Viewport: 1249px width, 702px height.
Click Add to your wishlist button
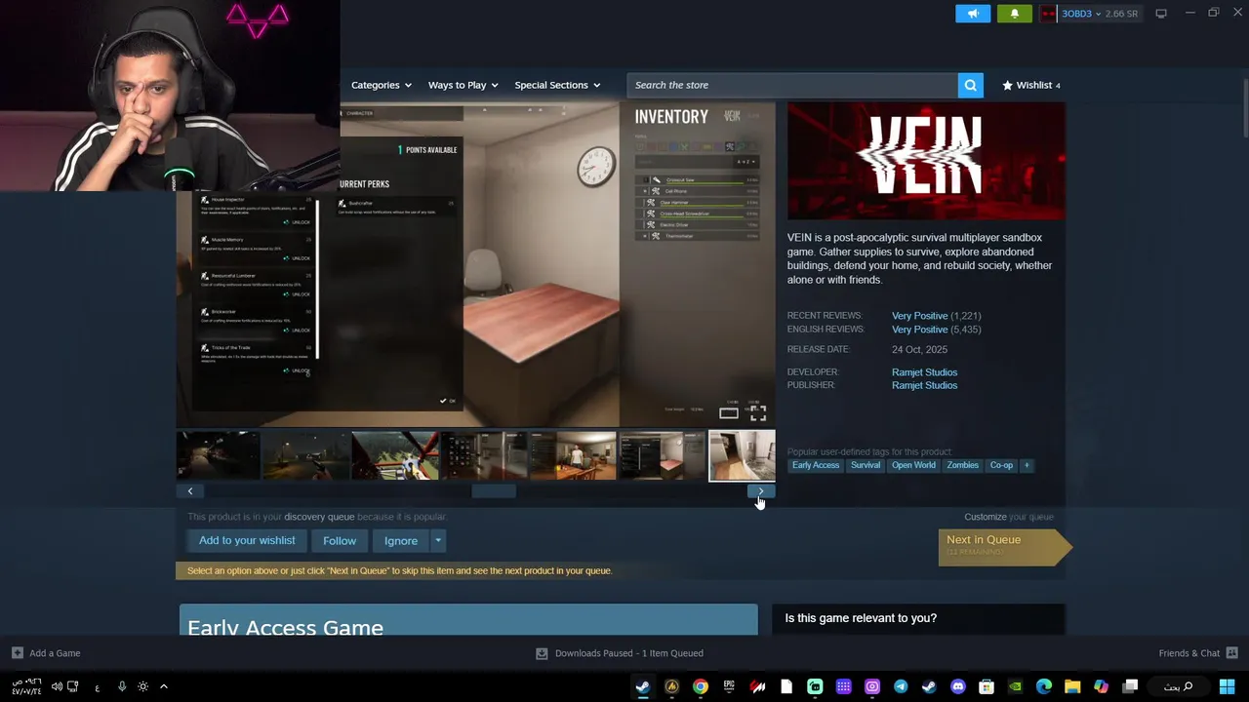(247, 540)
